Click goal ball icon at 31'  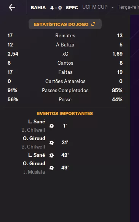[x=51, y=142]
